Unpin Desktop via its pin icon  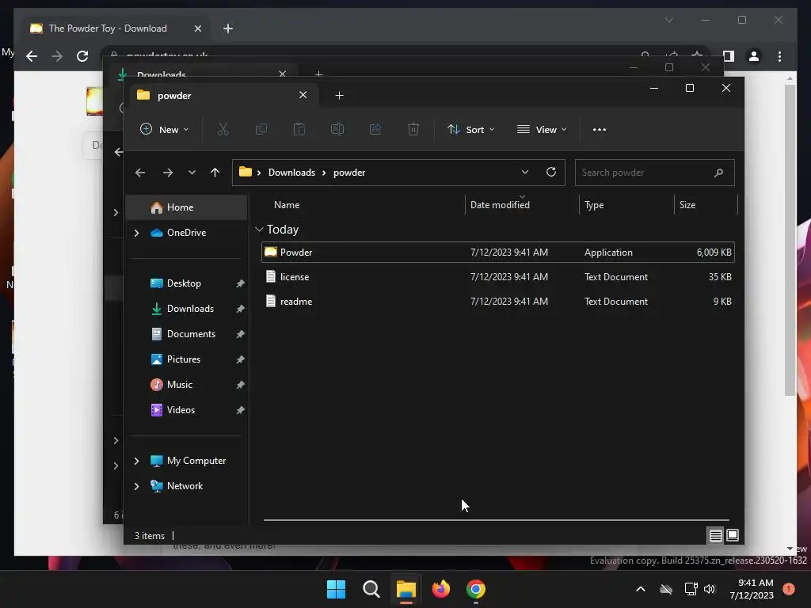(x=240, y=283)
